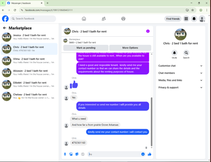211x162 pixels.
Task: Open the Facebook logo home link
Action: tap(5, 19)
